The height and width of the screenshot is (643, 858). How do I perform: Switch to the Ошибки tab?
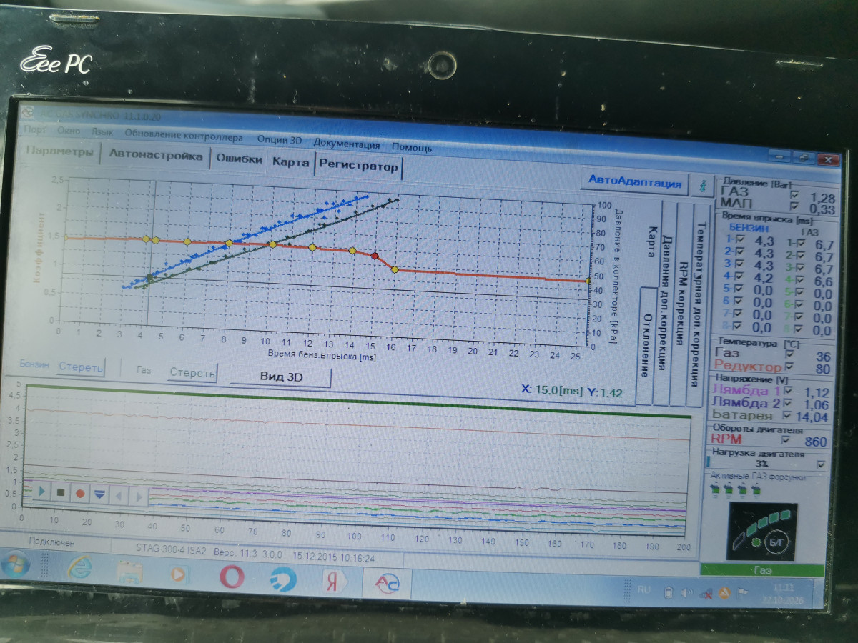(240, 159)
